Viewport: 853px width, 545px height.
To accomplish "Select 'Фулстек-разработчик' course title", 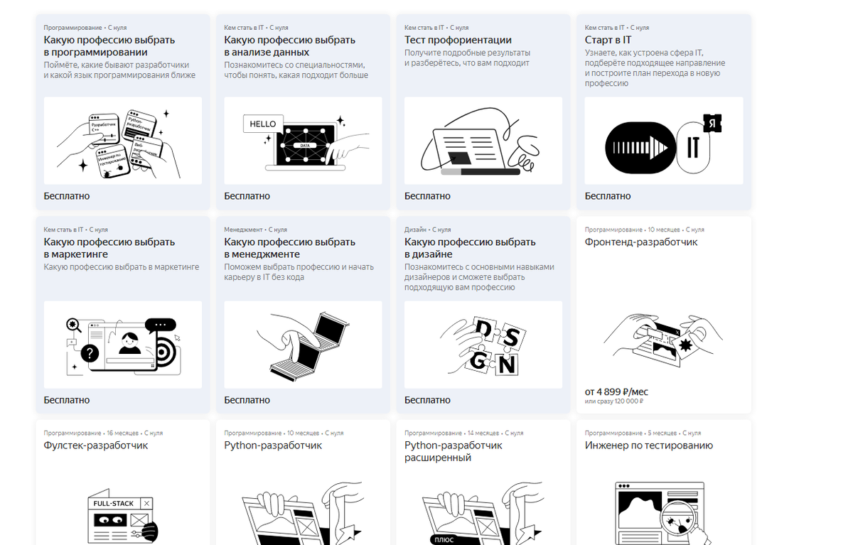I will click(96, 446).
